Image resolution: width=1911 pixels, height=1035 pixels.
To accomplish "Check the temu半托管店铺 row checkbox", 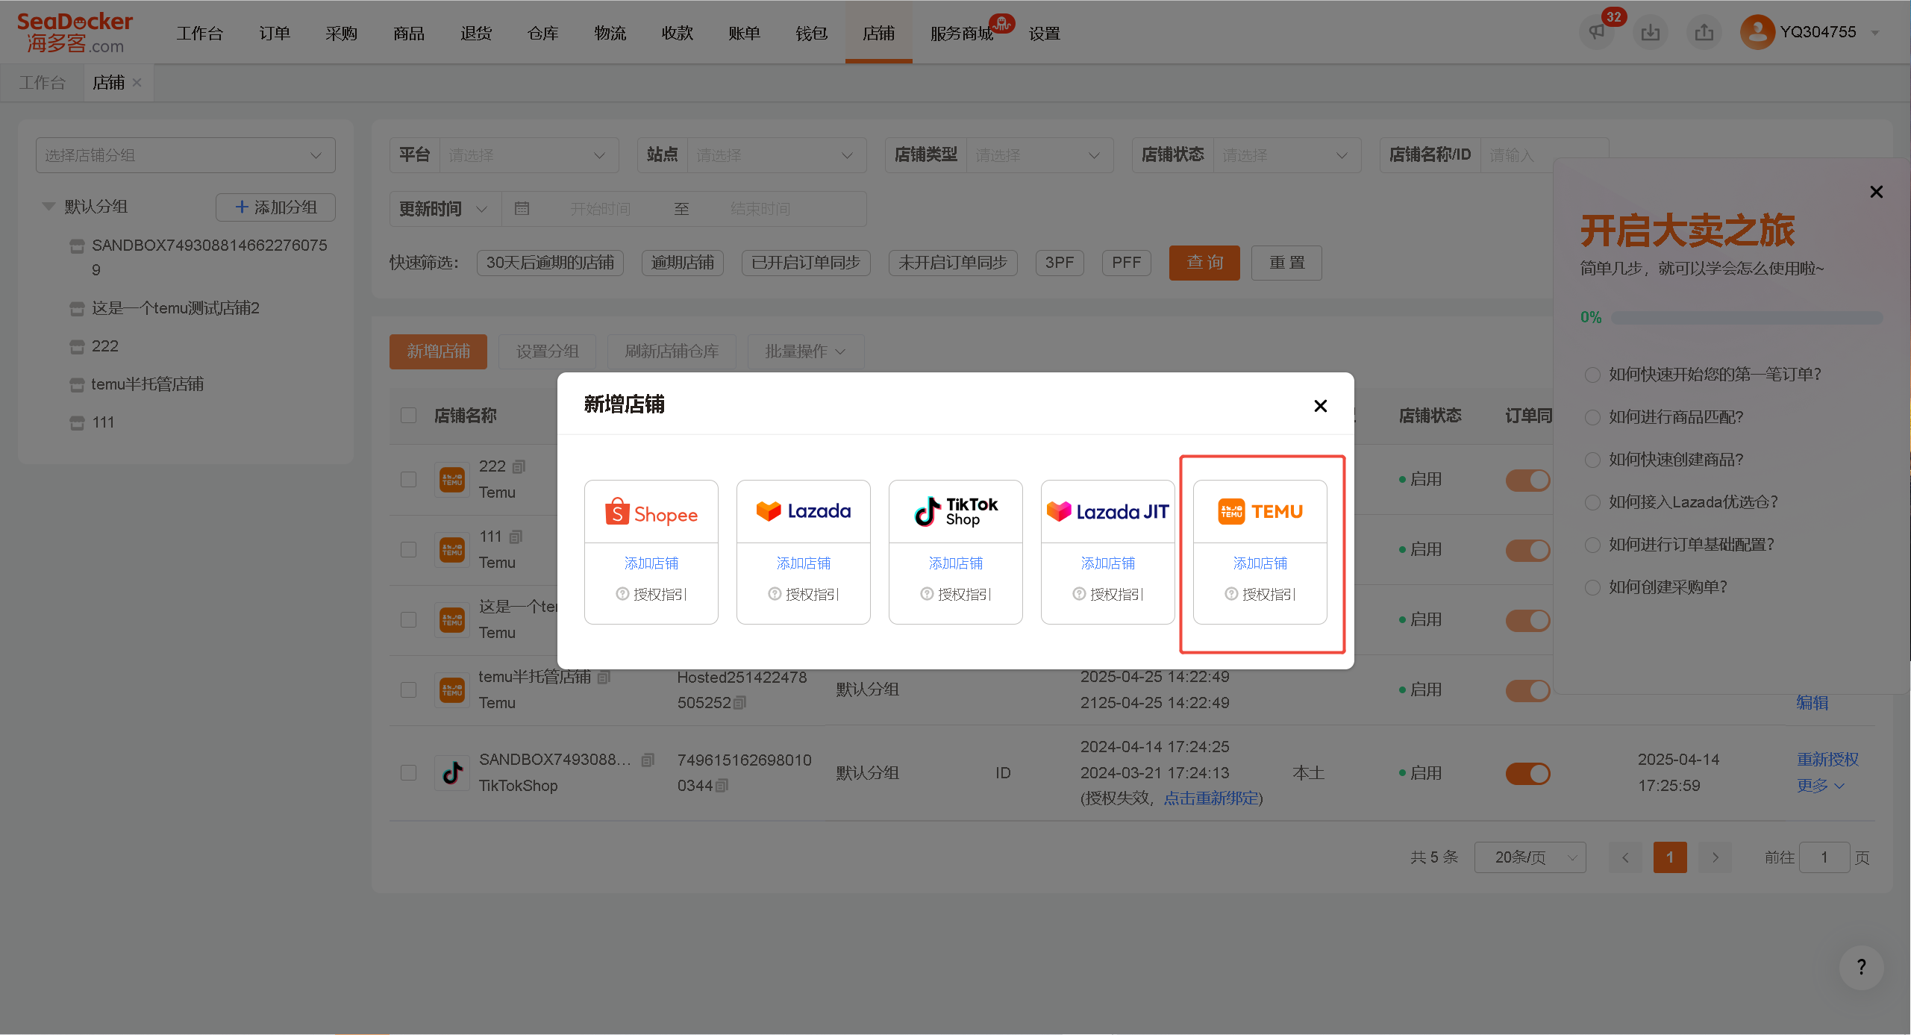I will click(x=408, y=690).
